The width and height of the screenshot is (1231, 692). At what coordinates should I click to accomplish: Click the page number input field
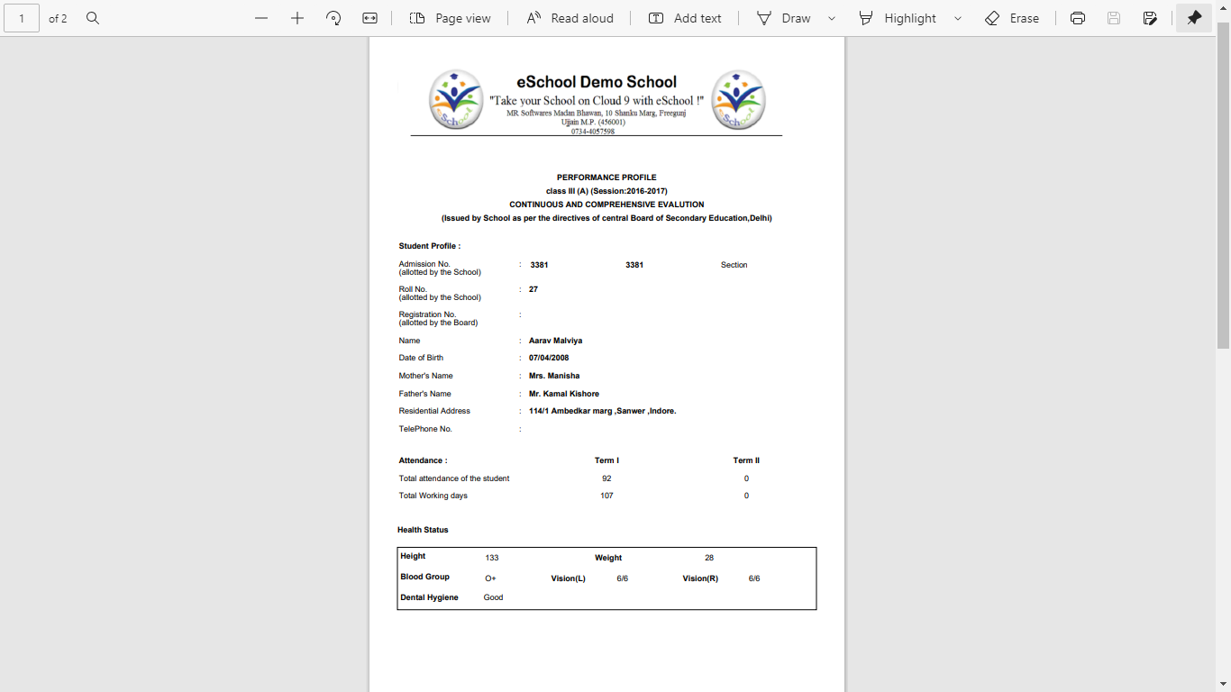pos(22,18)
